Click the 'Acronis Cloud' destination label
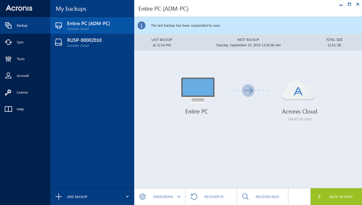 (299, 112)
